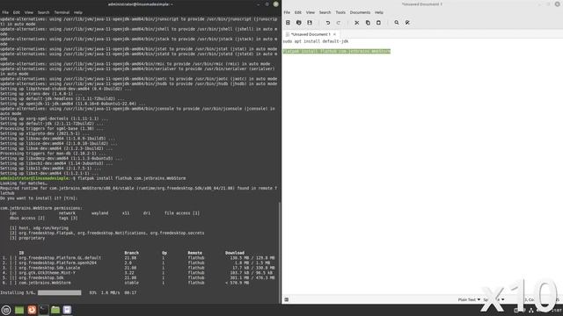
Task: Open the Linux Mint start menu
Action: click(x=6, y=310)
